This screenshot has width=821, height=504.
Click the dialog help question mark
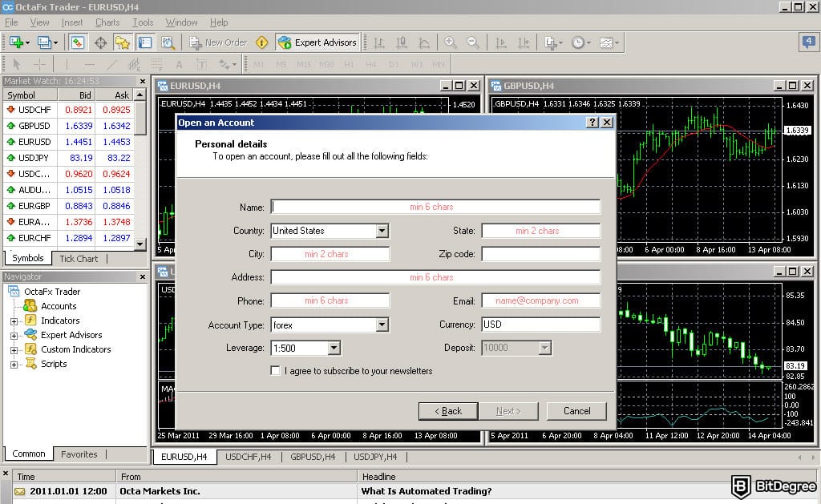pos(592,123)
